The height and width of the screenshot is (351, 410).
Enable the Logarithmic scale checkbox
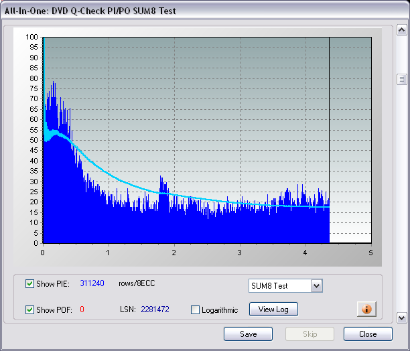196,309
